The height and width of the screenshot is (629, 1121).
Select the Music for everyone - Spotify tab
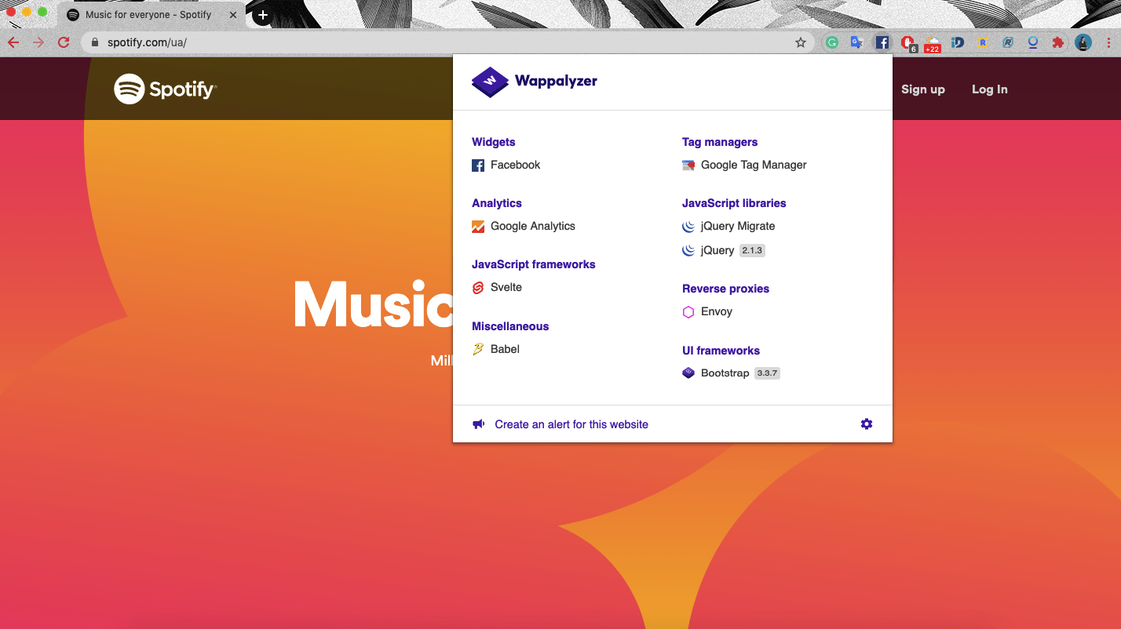click(152, 15)
